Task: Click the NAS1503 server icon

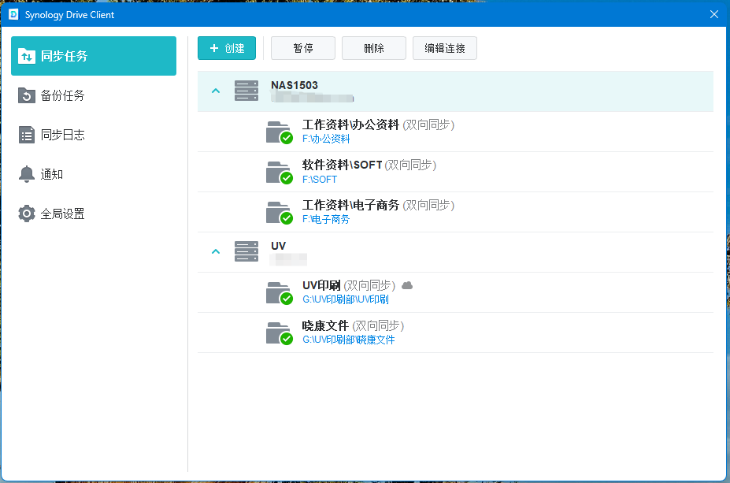Action: click(x=246, y=91)
